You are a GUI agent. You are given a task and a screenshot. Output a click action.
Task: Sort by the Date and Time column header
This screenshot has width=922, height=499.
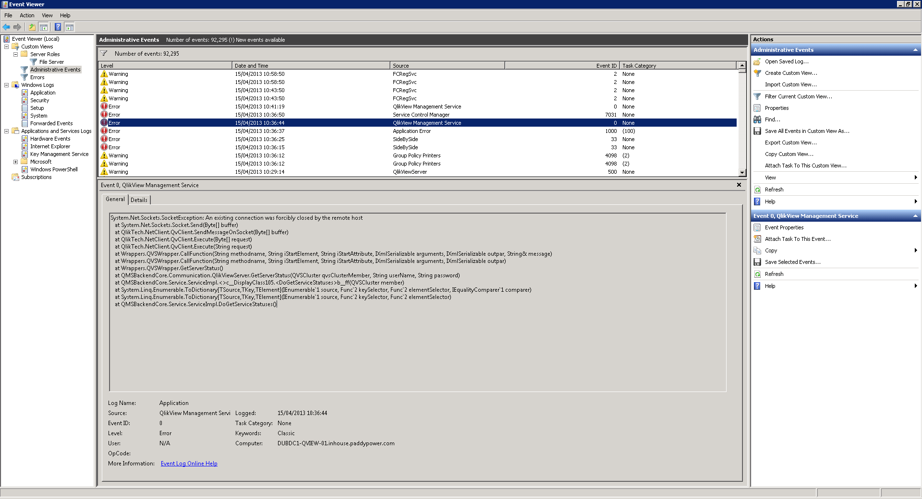click(311, 66)
